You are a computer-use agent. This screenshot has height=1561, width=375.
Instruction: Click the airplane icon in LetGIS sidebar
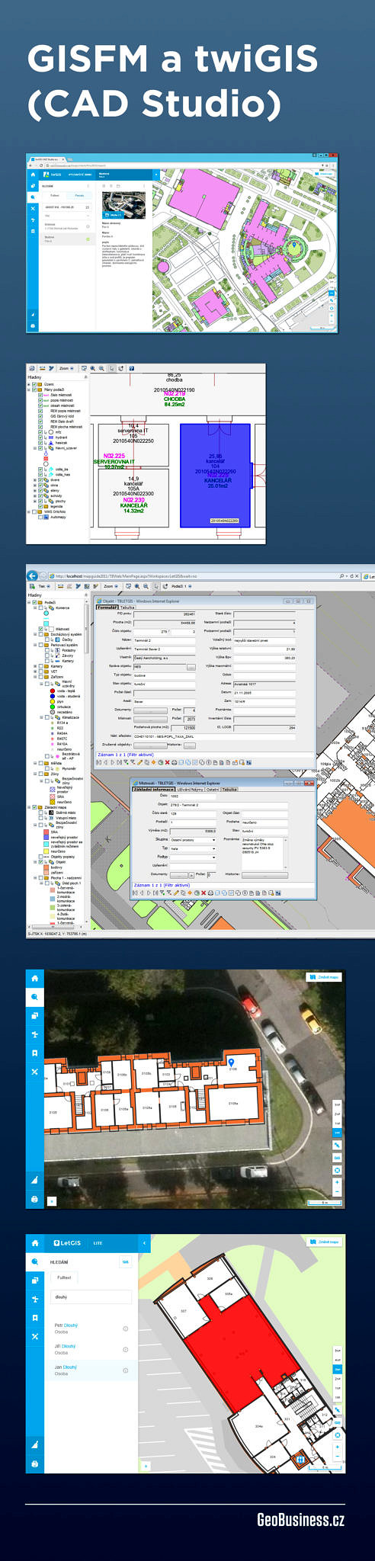point(35,1299)
